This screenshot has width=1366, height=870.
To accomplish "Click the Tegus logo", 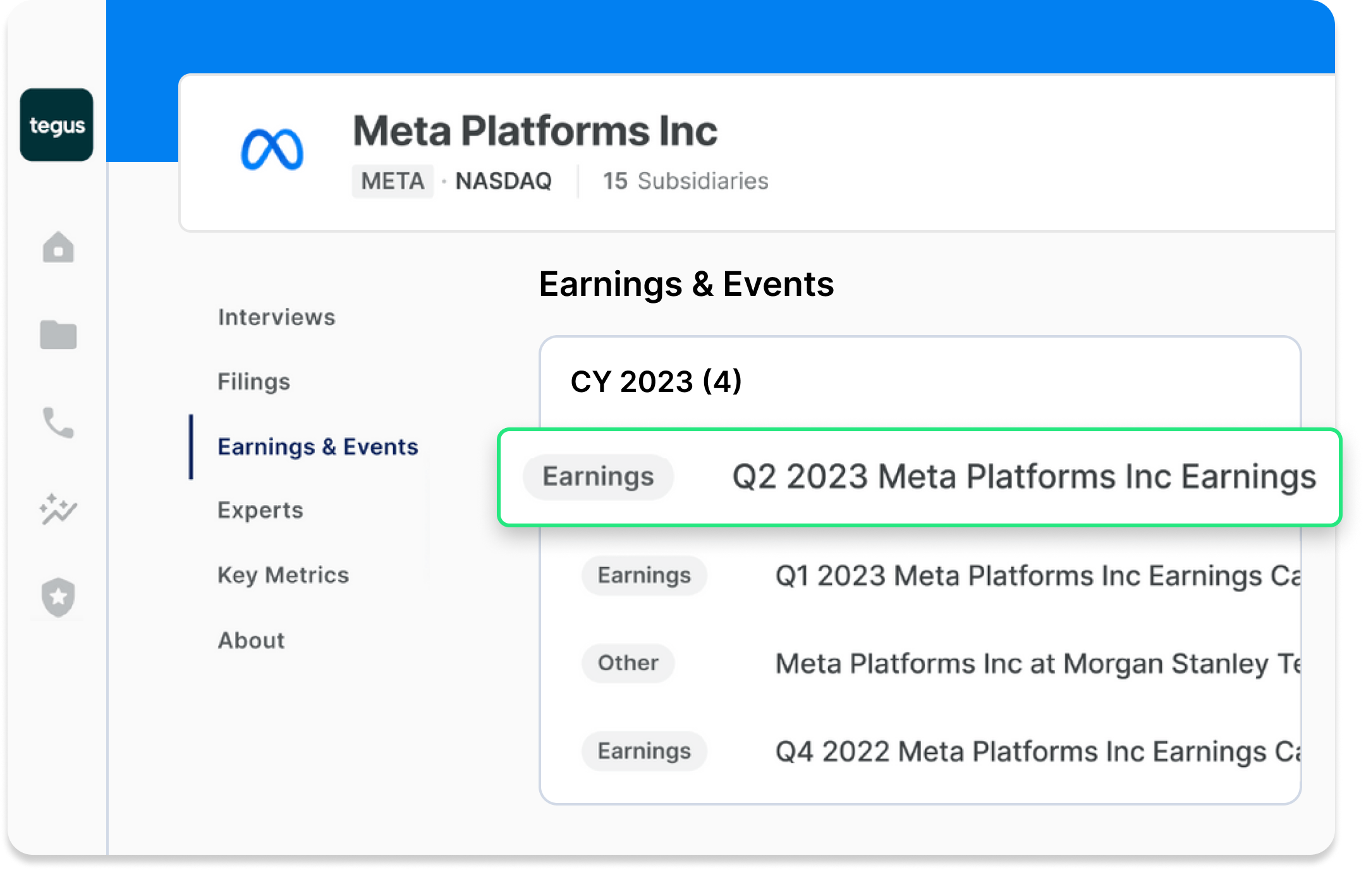I will [57, 125].
